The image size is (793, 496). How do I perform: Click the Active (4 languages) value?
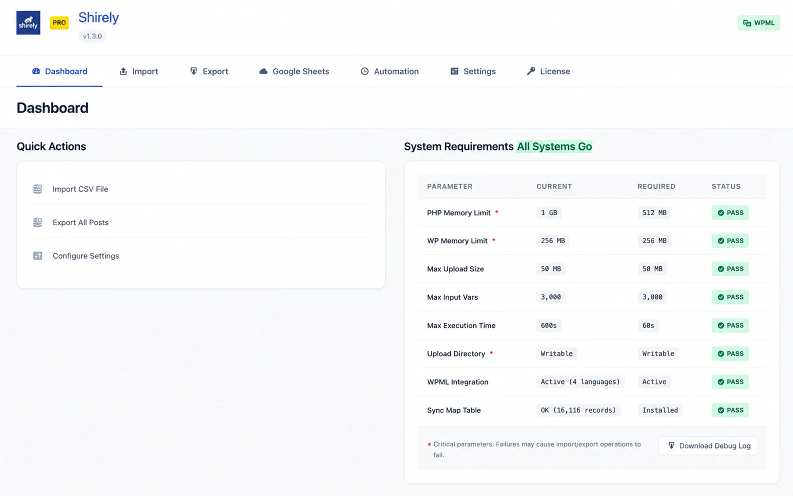point(580,382)
